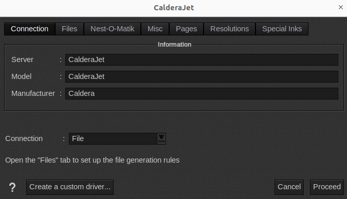The width and height of the screenshot is (347, 199).
Task: Focus the Manufacturer input field
Action: [202, 93]
